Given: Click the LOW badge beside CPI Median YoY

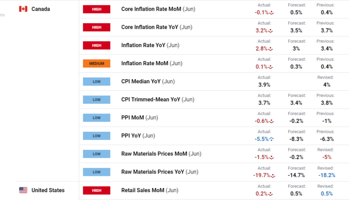Looking at the screenshot, I should pos(96,81).
